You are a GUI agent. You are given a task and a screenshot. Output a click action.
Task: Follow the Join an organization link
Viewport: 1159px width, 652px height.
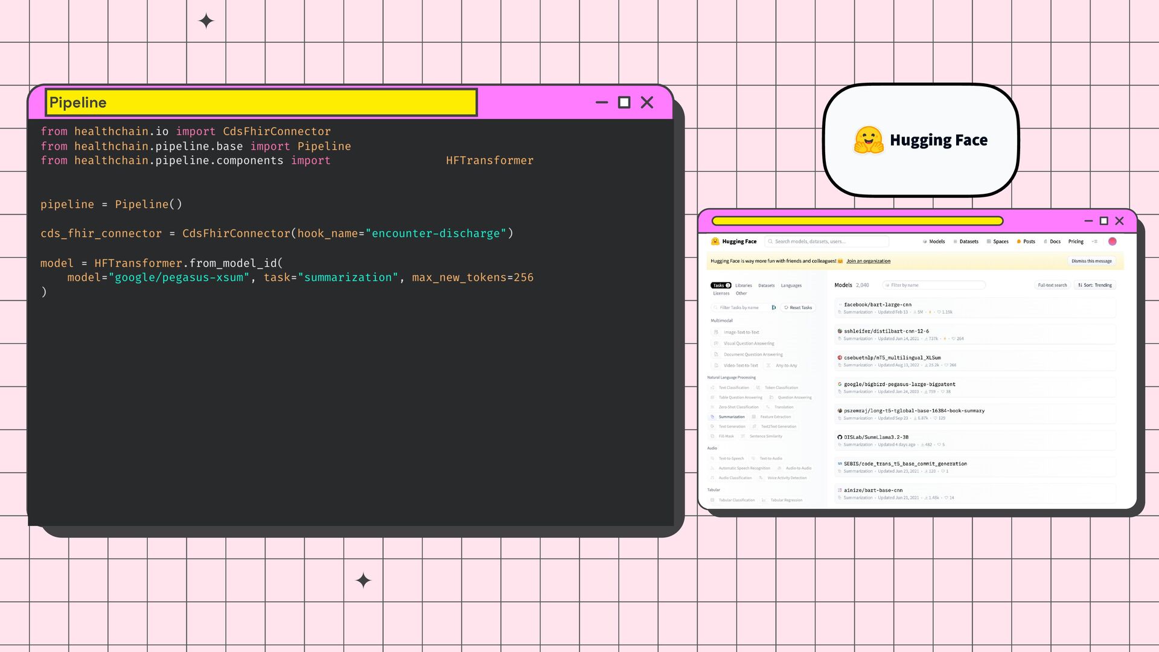tap(868, 261)
